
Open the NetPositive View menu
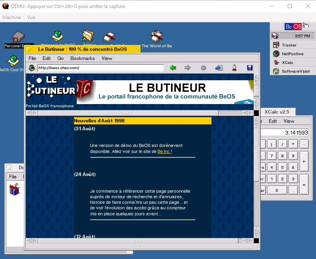(x=107, y=58)
